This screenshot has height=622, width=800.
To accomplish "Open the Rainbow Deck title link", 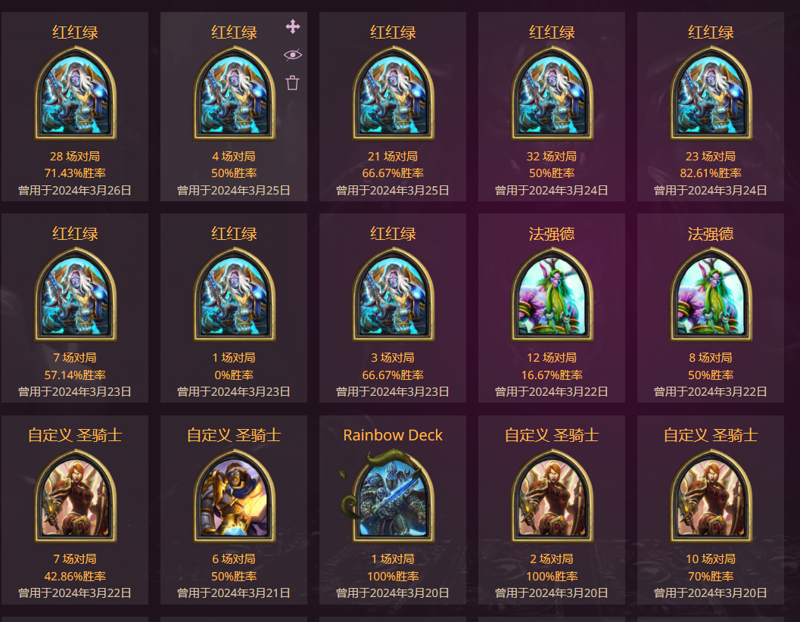I will (393, 435).
